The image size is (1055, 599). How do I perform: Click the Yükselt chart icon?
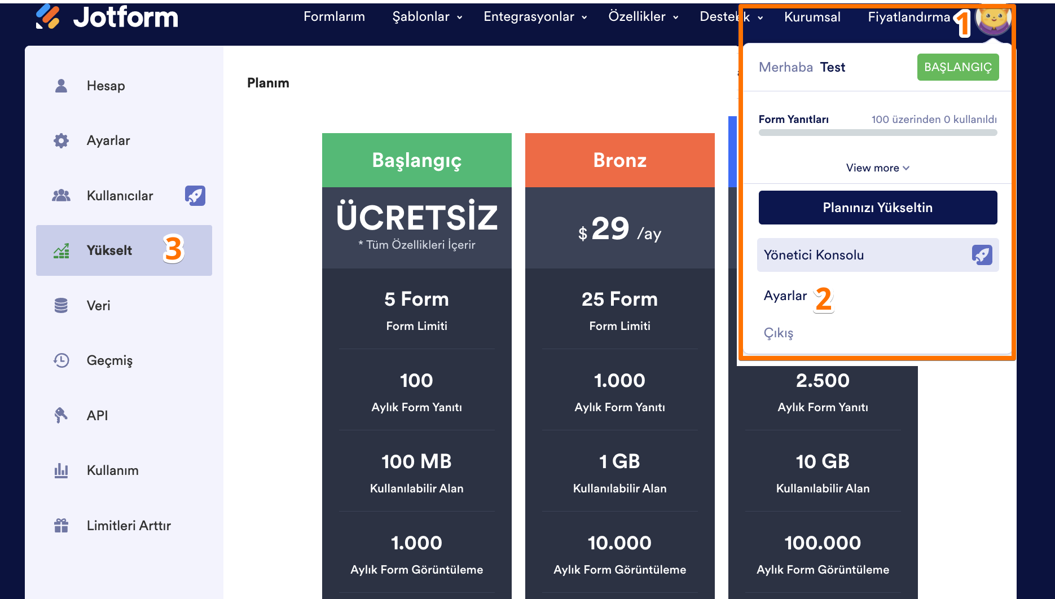61,250
